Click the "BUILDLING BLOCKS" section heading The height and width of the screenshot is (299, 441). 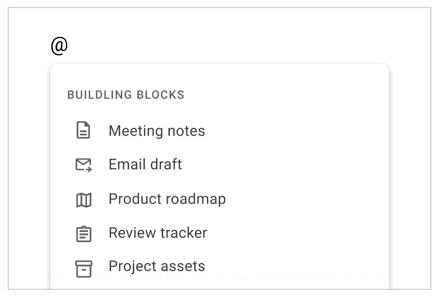(126, 95)
